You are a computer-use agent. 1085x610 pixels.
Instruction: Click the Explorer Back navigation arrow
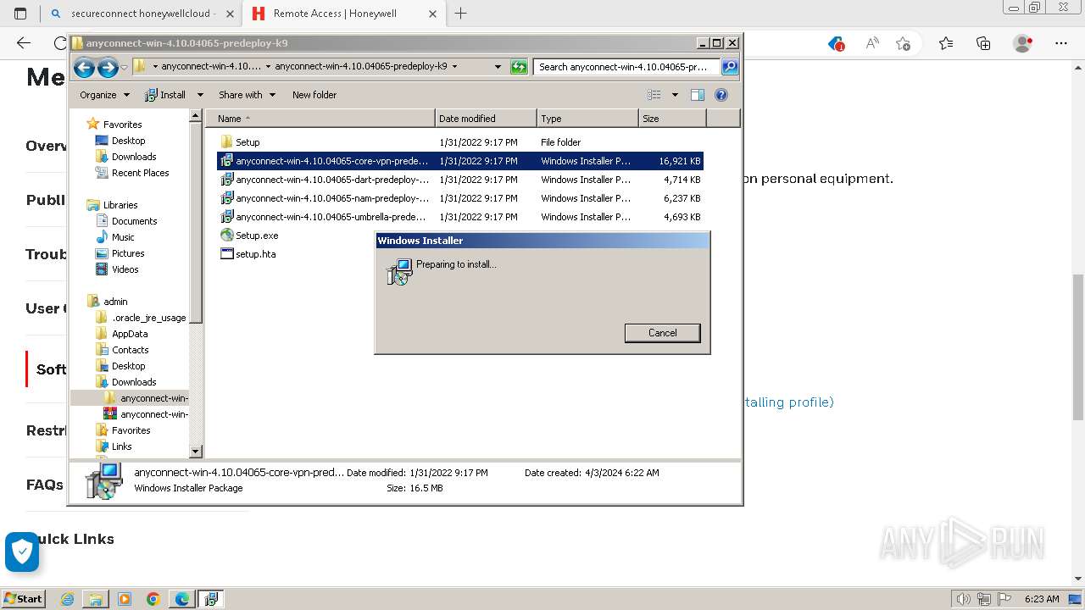click(83, 67)
